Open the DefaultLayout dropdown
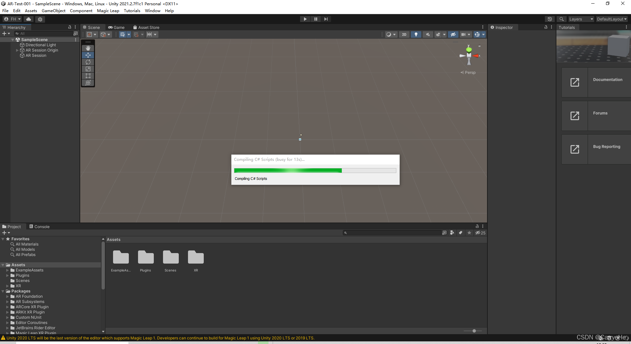Image resolution: width=631 pixels, height=344 pixels. click(x=612, y=19)
